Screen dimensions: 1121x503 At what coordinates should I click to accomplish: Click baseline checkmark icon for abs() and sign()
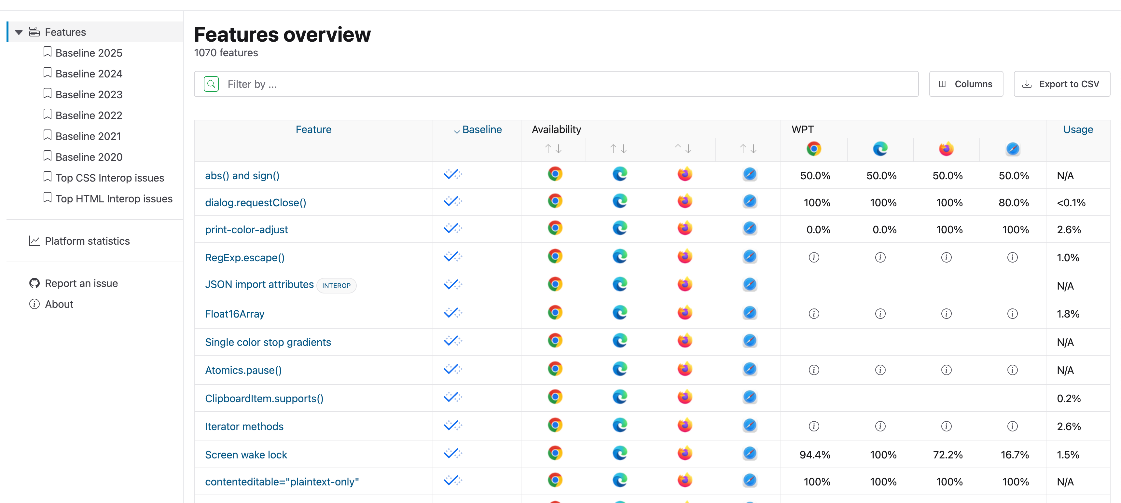coord(452,174)
